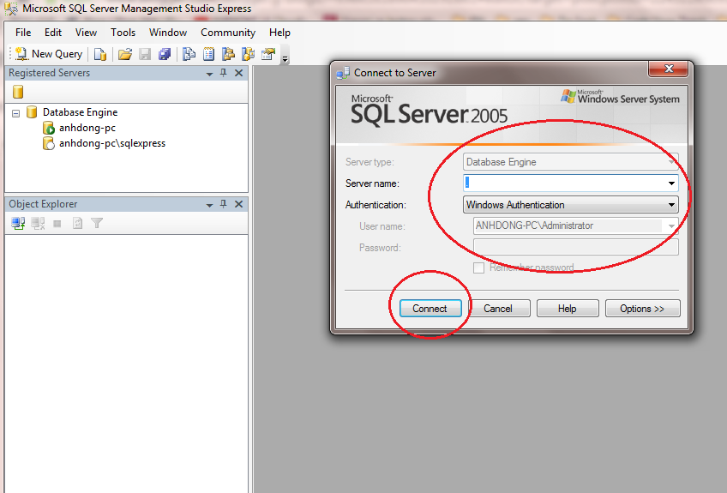The width and height of the screenshot is (727, 493).
Task: Open the Template Explorer toolbar icon
Action: click(x=248, y=54)
